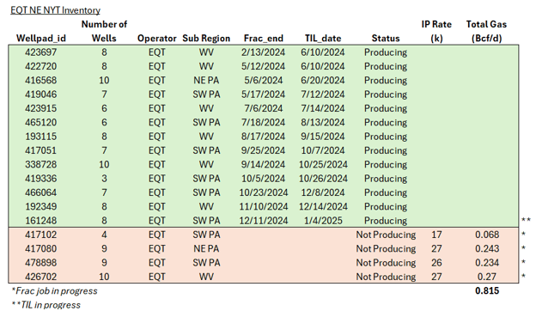Click Frac_end date 7/18/2024
The width and height of the screenshot is (536, 311).
263,122
